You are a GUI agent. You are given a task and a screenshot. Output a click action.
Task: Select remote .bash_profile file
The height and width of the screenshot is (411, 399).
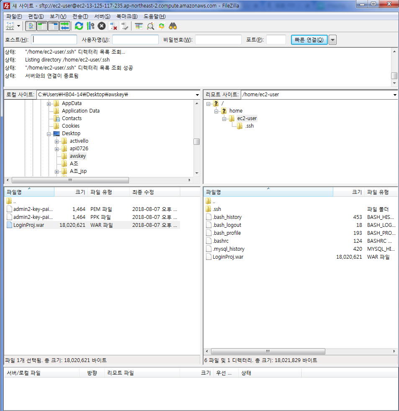(301, 233)
